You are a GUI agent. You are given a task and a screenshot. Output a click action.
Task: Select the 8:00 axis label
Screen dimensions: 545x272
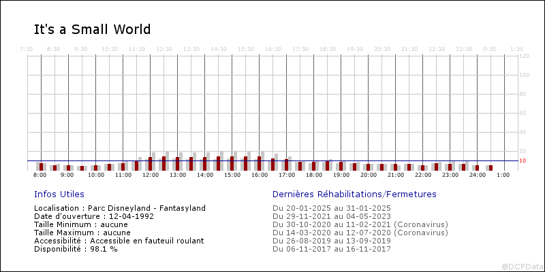(40, 175)
